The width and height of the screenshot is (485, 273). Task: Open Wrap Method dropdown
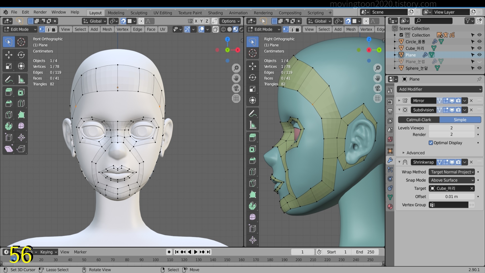(452, 172)
